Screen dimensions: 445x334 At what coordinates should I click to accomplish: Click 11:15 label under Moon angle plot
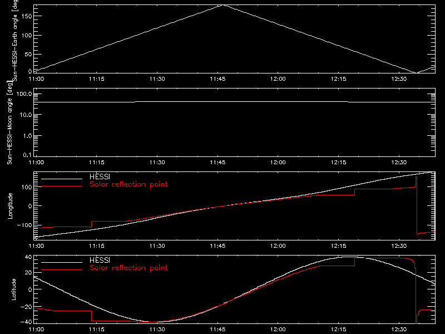(x=97, y=163)
